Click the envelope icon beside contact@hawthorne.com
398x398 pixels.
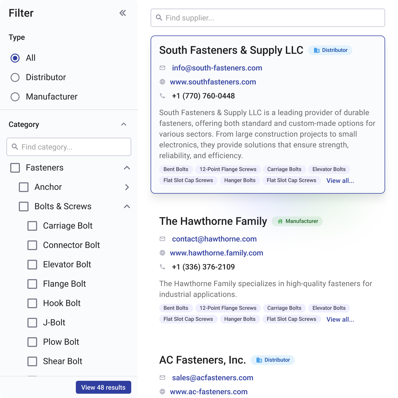pyautogui.click(x=163, y=239)
